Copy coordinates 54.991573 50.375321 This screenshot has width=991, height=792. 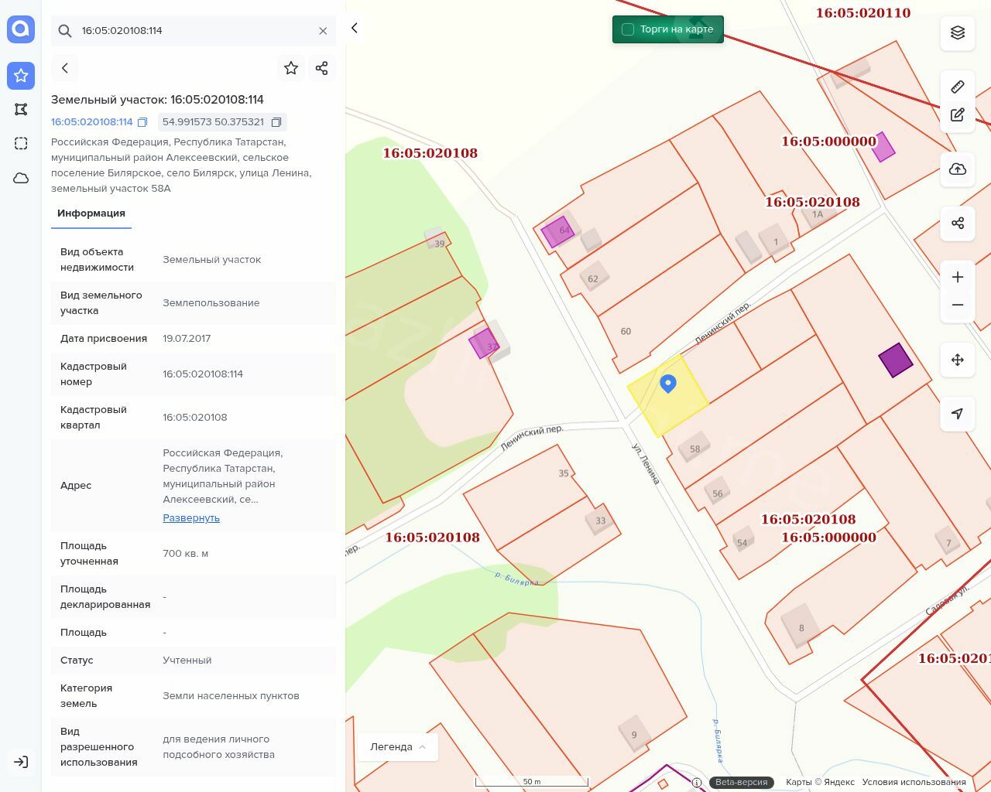coord(276,122)
